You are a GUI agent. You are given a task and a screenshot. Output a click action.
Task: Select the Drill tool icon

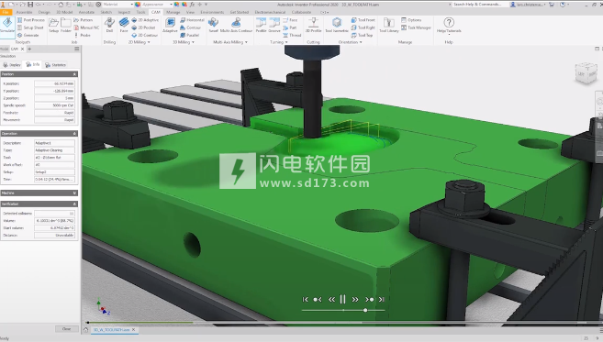(x=109, y=26)
